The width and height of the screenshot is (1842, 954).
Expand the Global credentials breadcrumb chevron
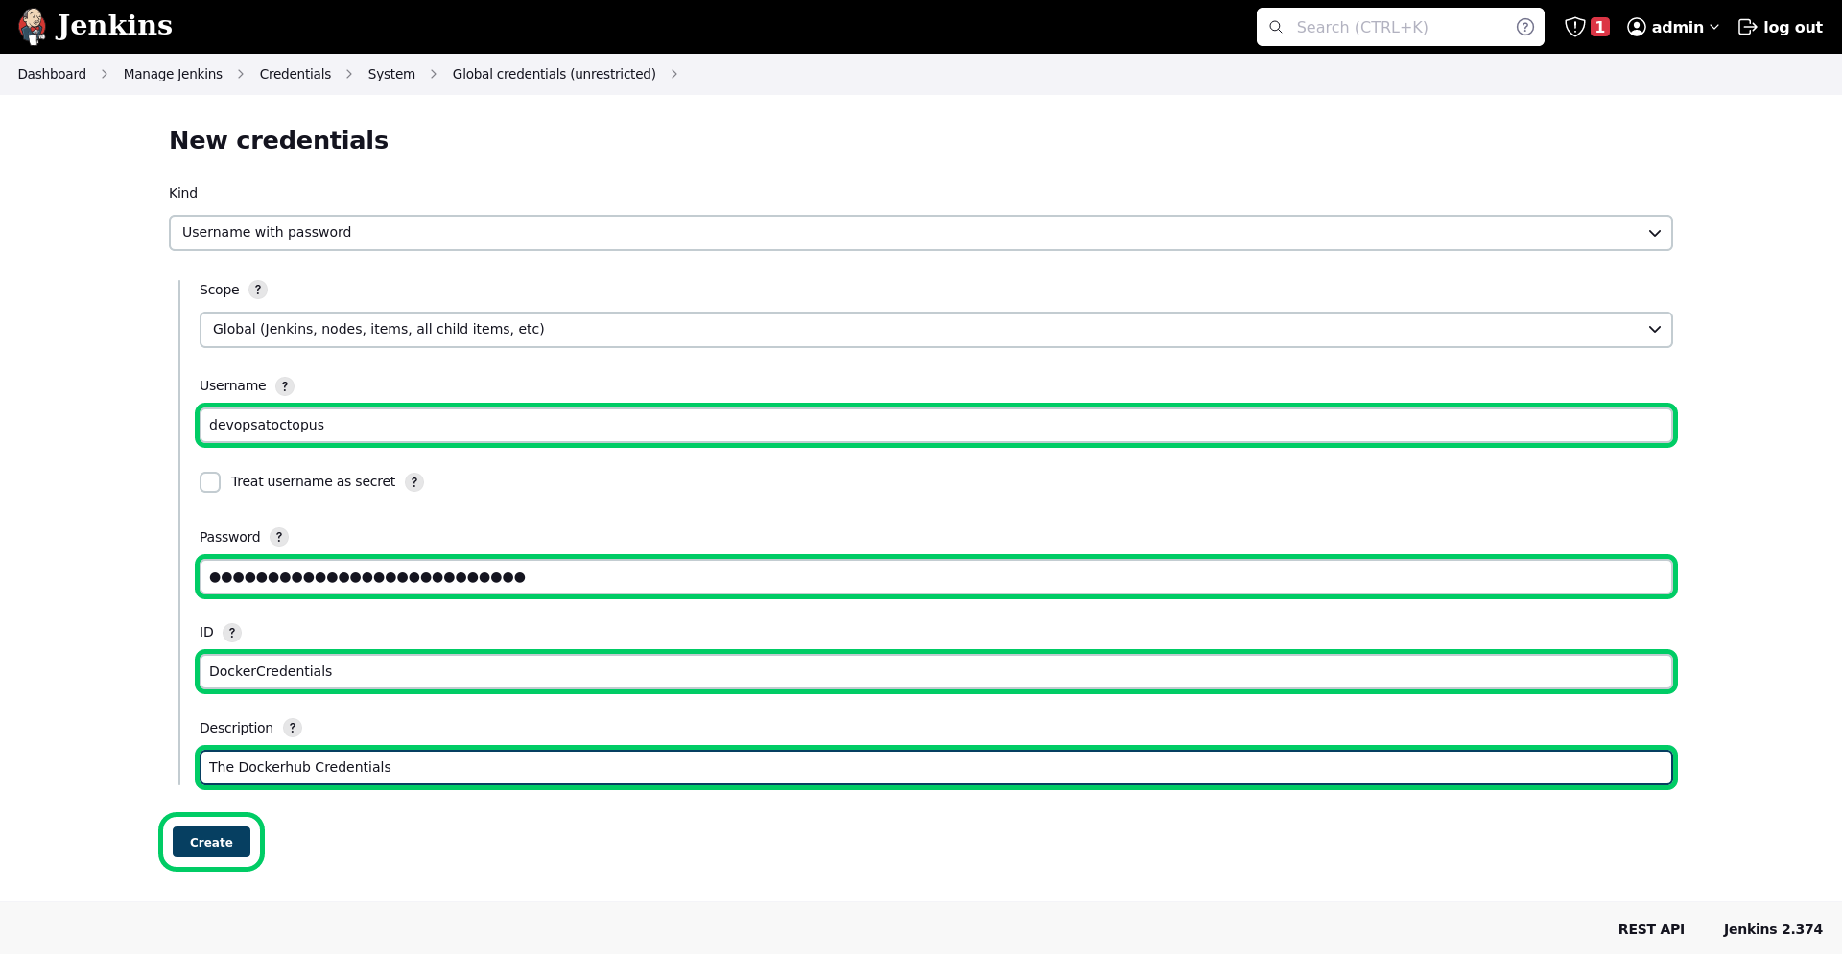[674, 74]
